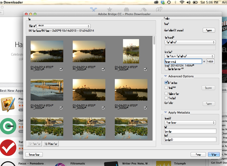Open the Wi-Fi menu bar icon
The width and height of the screenshot is (227, 166).
coord(182,2)
